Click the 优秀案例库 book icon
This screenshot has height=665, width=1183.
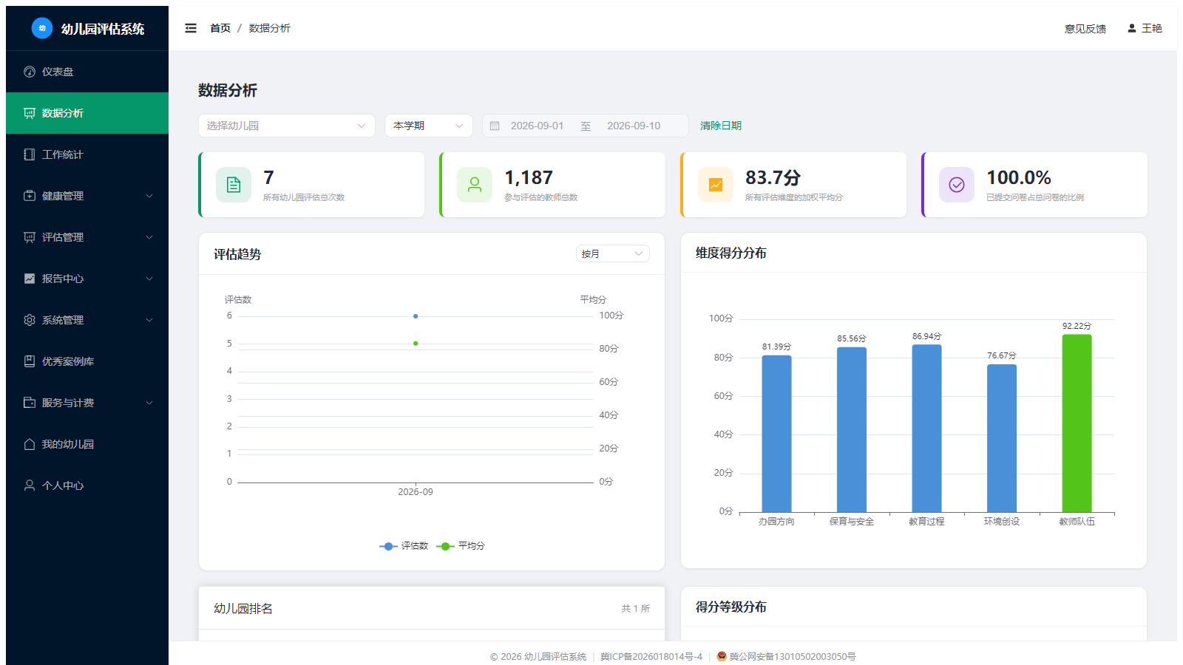tap(30, 361)
